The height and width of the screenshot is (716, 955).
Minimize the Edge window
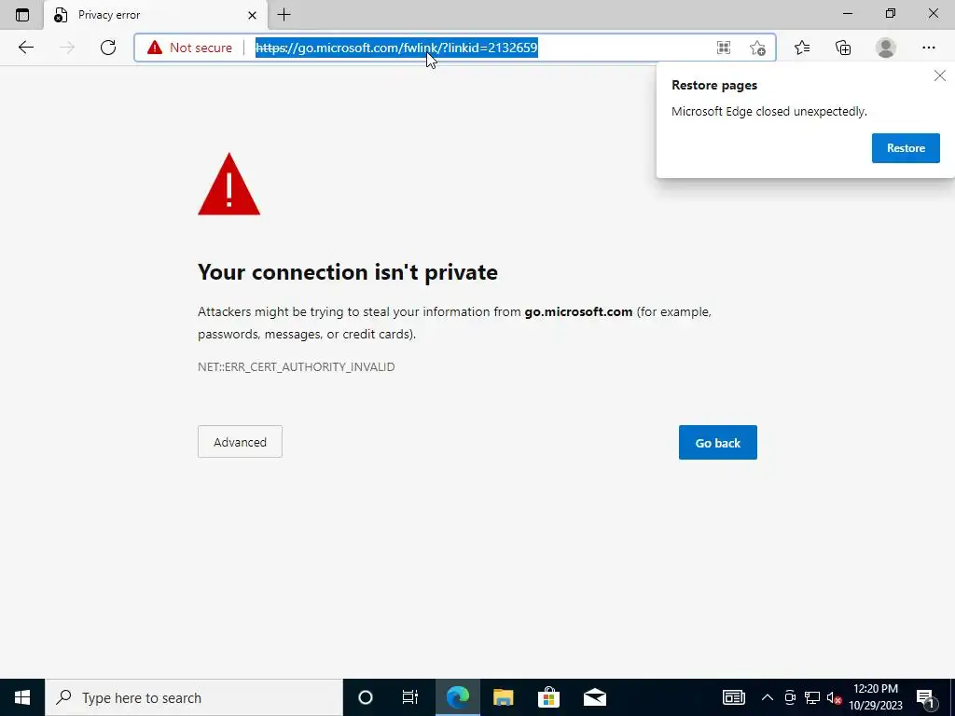point(848,14)
